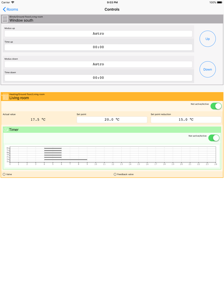Click the Blinds/Ground floor/Living room path
Viewport: 224px width, 299px height.
click(x=26, y=17)
